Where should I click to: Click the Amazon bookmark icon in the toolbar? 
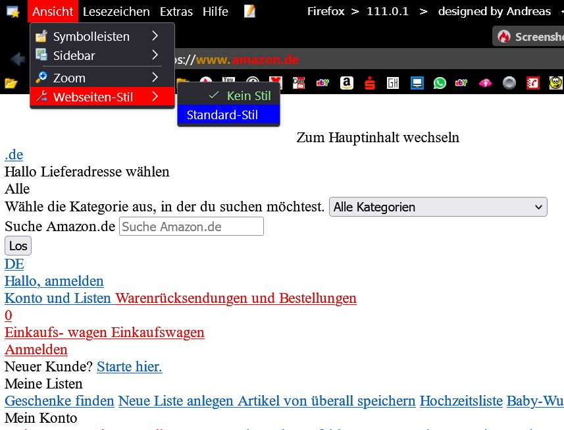347,83
